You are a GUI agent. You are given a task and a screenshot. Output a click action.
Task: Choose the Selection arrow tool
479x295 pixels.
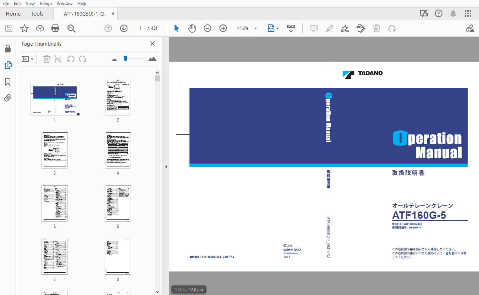point(176,28)
